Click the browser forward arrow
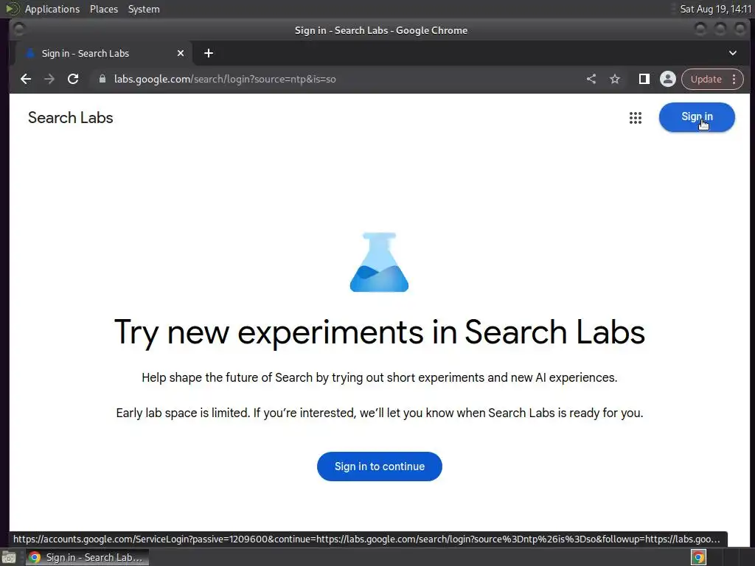Image resolution: width=755 pixels, height=566 pixels. click(x=49, y=79)
